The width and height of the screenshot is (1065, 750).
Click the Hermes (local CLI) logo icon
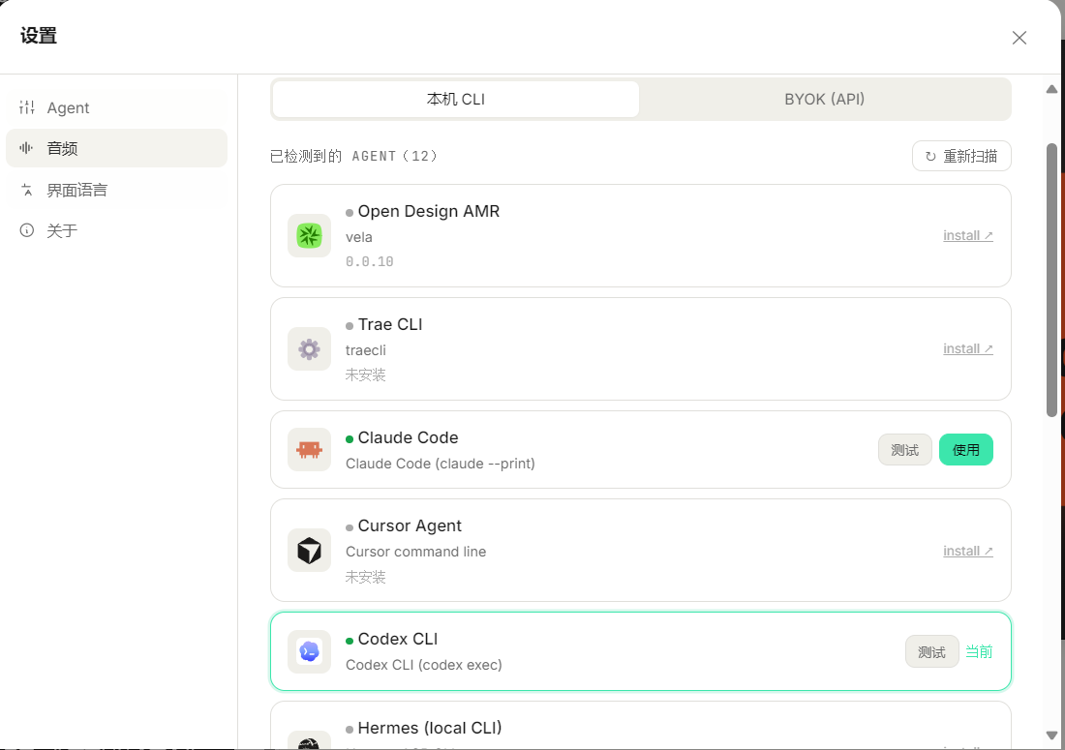[309, 740]
